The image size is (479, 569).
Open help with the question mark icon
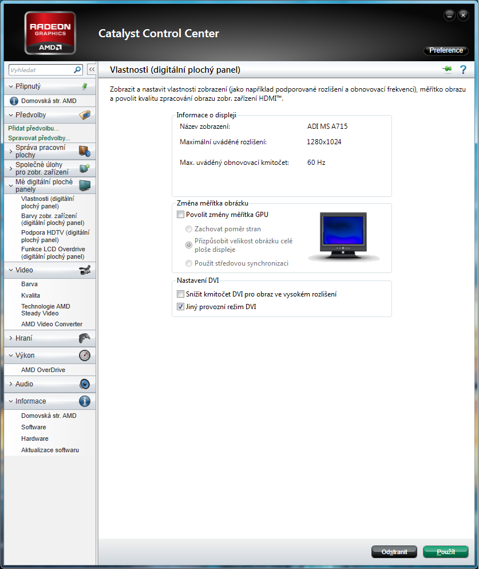(463, 69)
